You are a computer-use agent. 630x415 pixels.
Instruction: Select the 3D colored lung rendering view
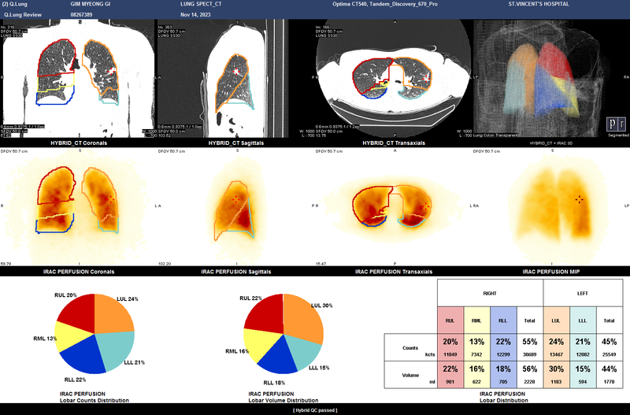[x=551, y=75]
